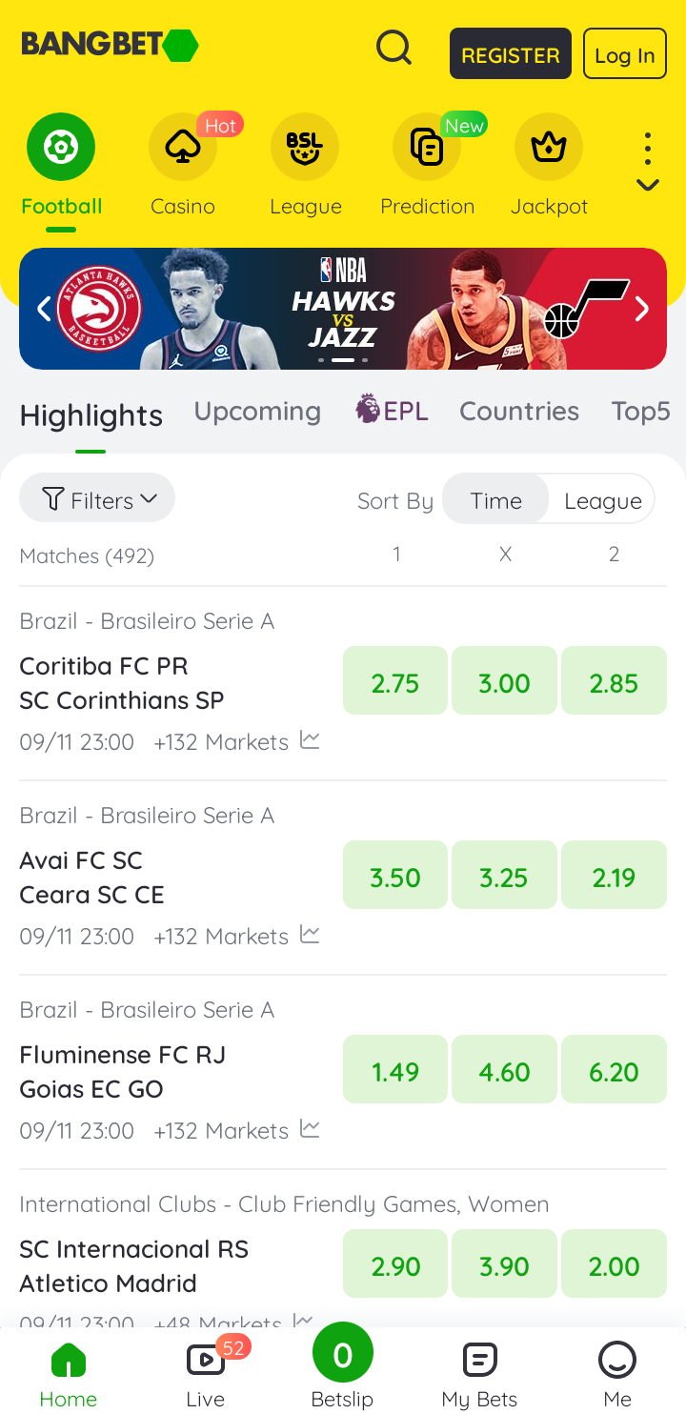Sort matches by League

coord(602,500)
